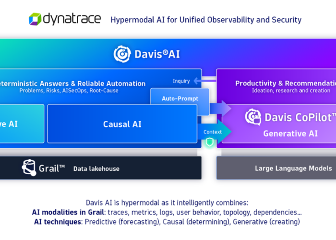The image size is (336, 240).
Task: Click the "Context" arrow label
Action: point(212,132)
